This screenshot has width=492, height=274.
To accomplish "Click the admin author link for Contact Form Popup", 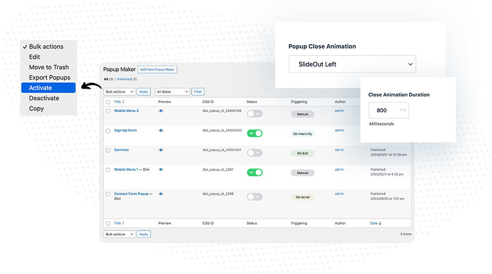I will [x=339, y=194].
